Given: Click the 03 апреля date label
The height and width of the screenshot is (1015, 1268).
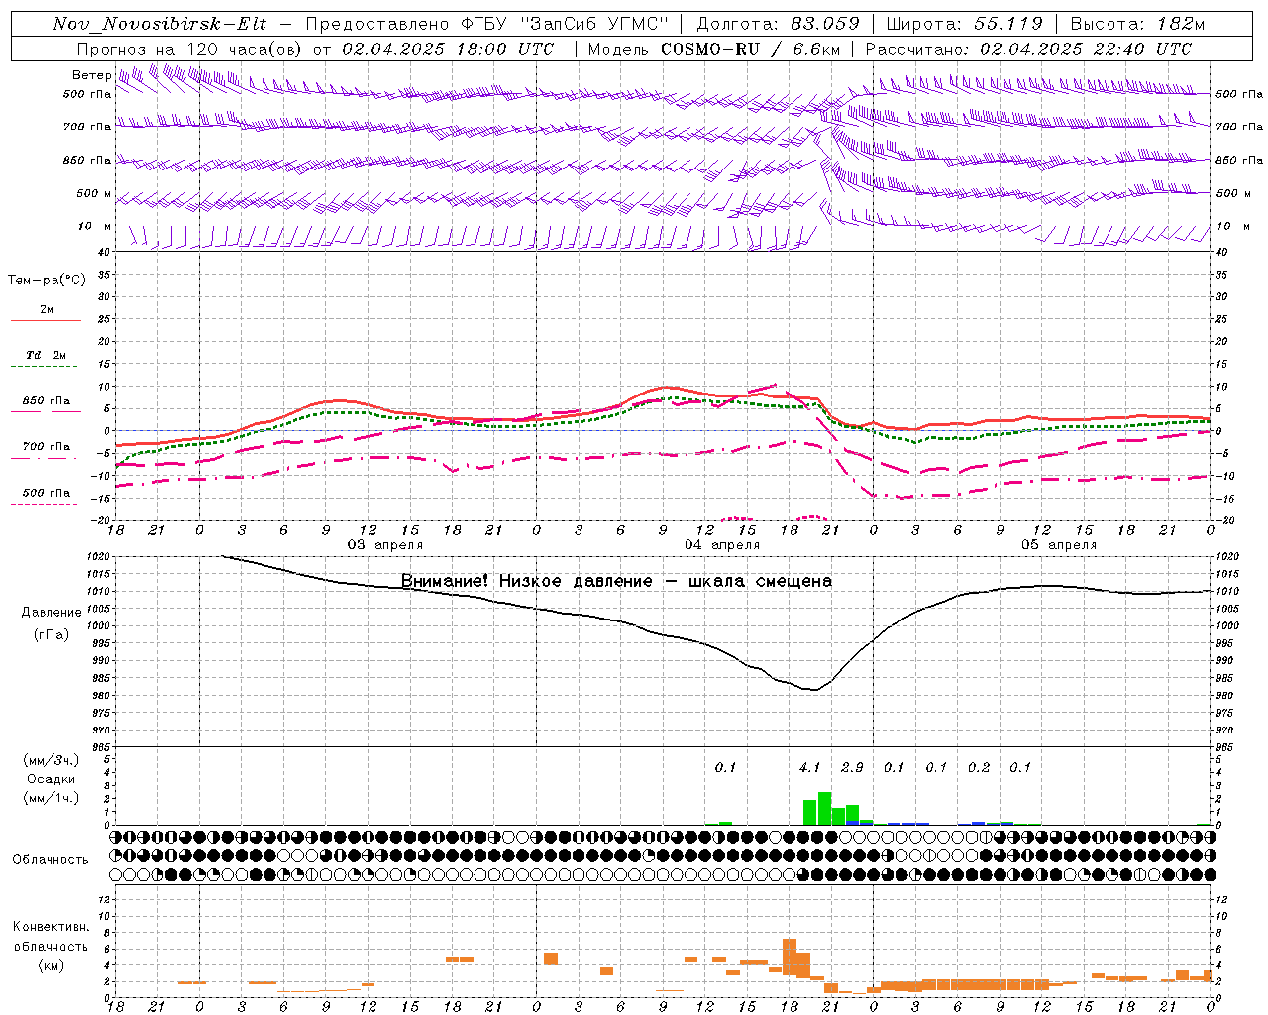Looking at the screenshot, I should coord(384,545).
